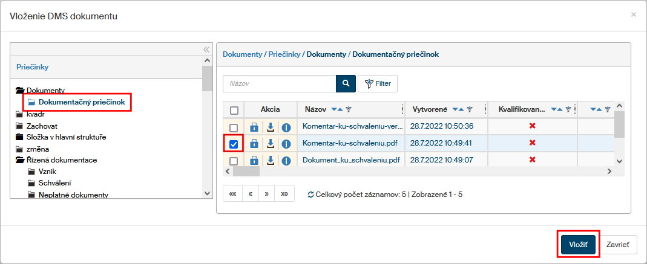Check the Dokument_ku_schvaleniu.pdf row checkbox
The height and width of the screenshot is (264, 647).
coord(234,160)
